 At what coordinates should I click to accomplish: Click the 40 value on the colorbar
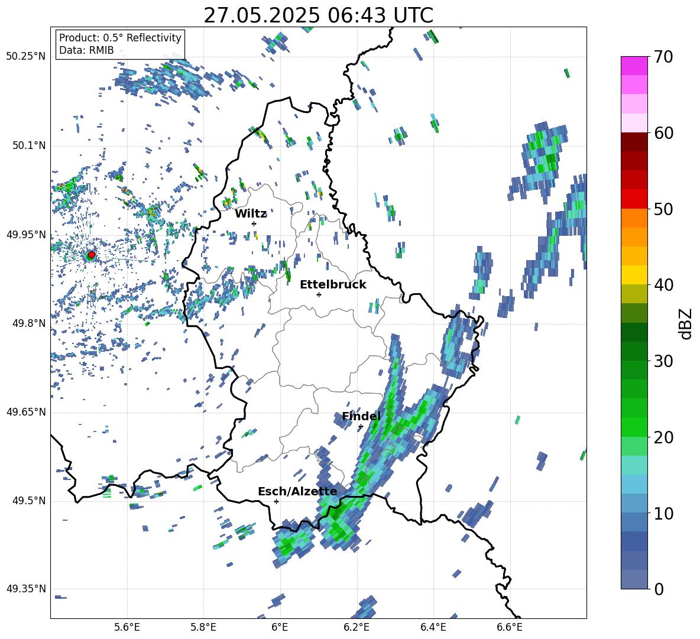click(x=663, y=285)
